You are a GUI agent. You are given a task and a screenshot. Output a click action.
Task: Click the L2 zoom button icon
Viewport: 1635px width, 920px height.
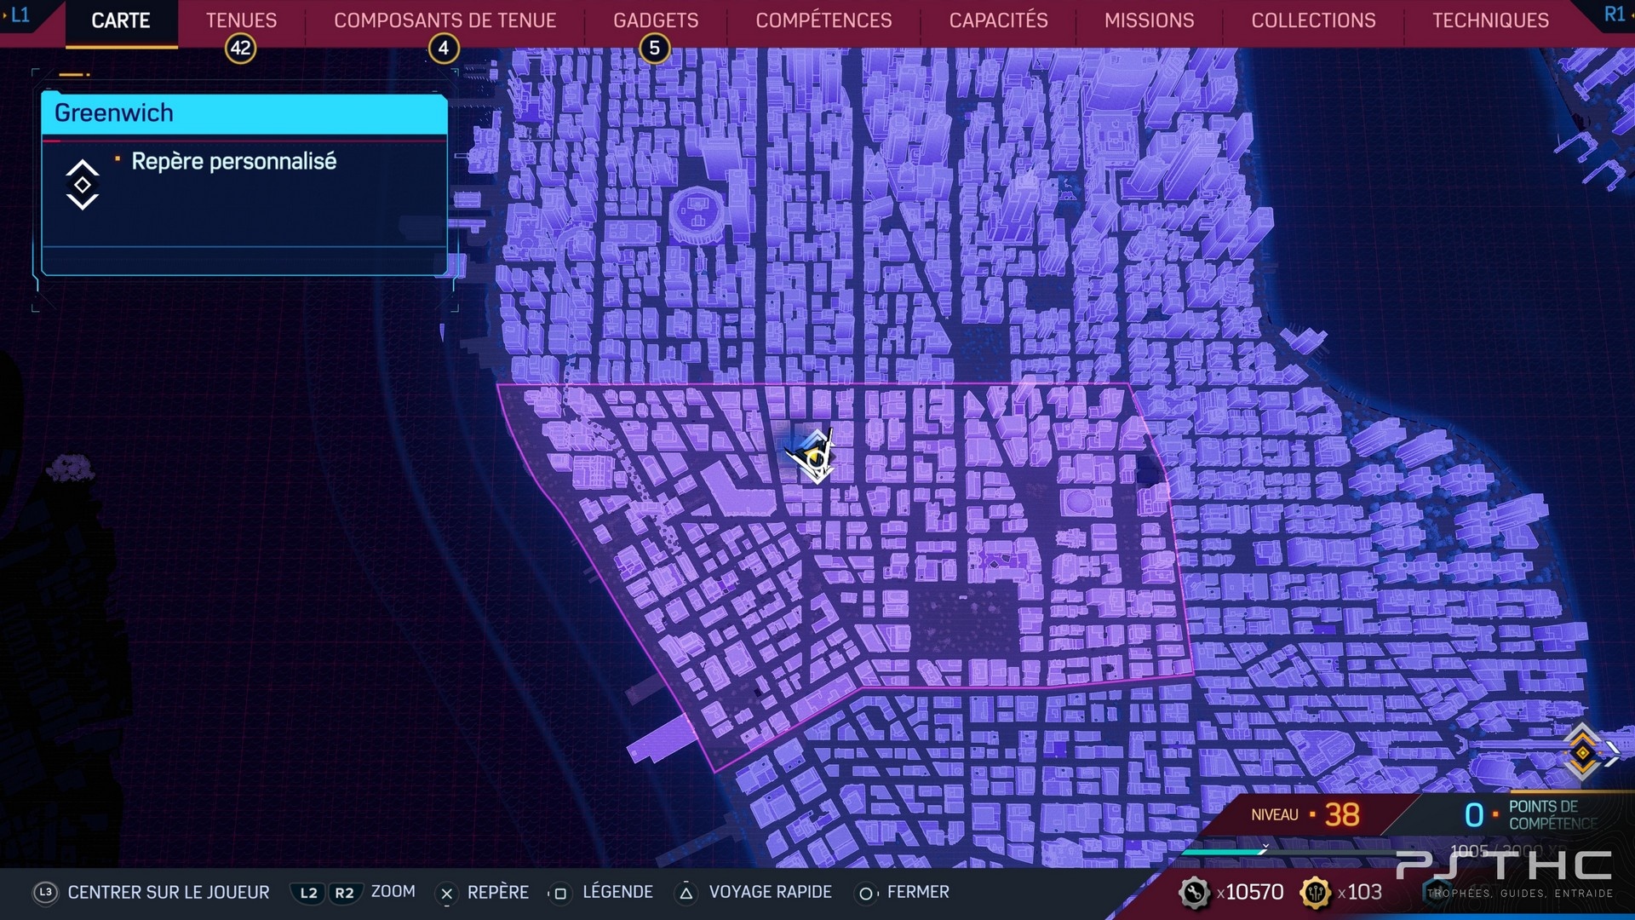click(309, 893)
